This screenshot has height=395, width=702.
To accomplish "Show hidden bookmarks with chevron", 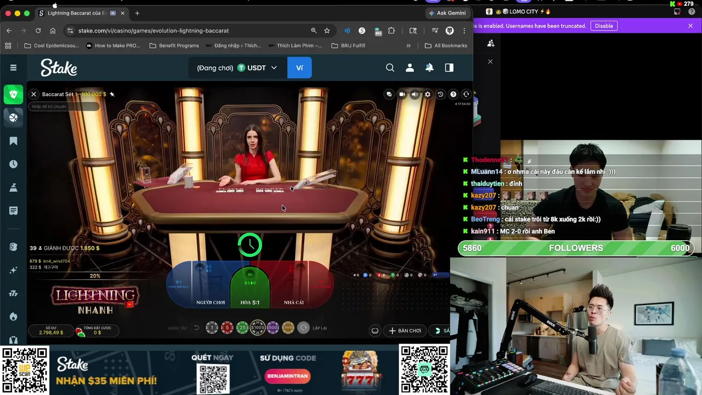I will (x=408, y=46).
